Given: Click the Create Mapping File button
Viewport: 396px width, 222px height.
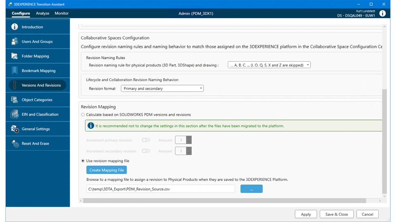Looking at the screenshot, I should coord(106,170).
